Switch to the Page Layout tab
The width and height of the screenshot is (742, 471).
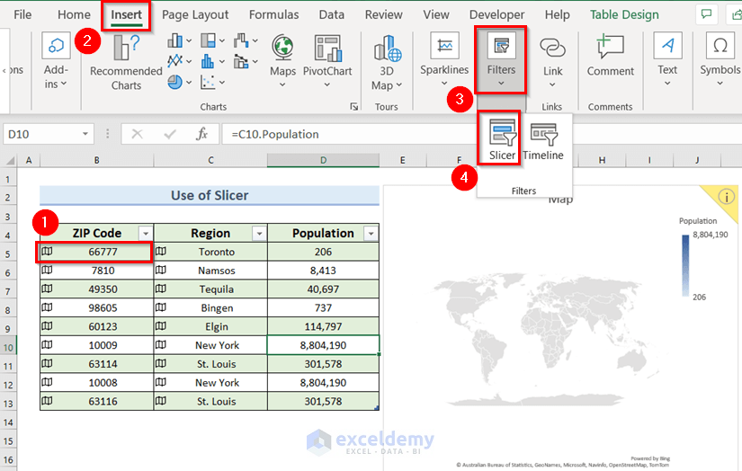[x=195, y=14]
